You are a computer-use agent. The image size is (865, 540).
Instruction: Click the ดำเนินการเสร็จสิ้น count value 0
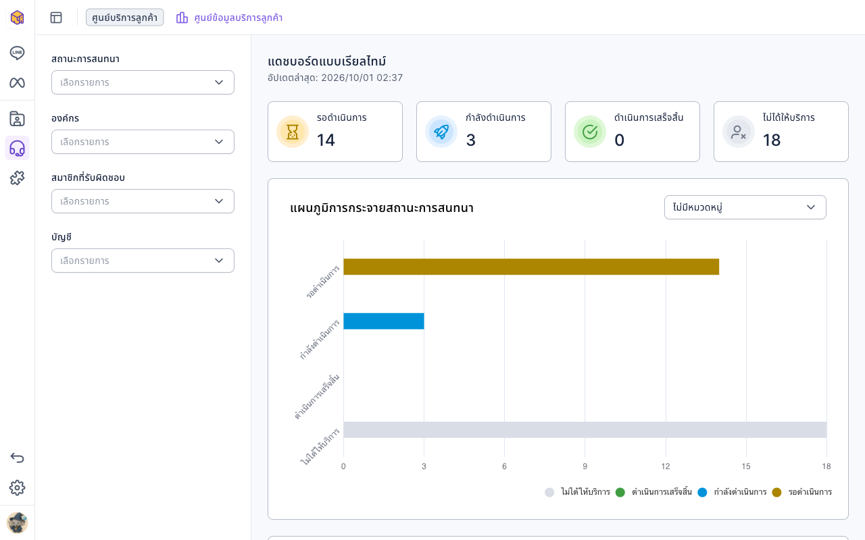click(619, 140)
